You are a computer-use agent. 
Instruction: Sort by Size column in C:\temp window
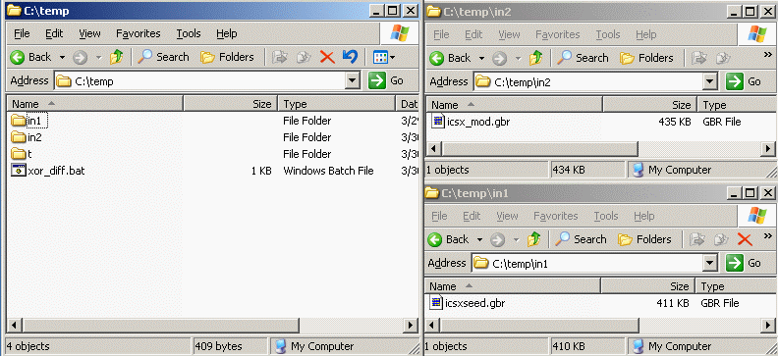[x=231, y=104]
